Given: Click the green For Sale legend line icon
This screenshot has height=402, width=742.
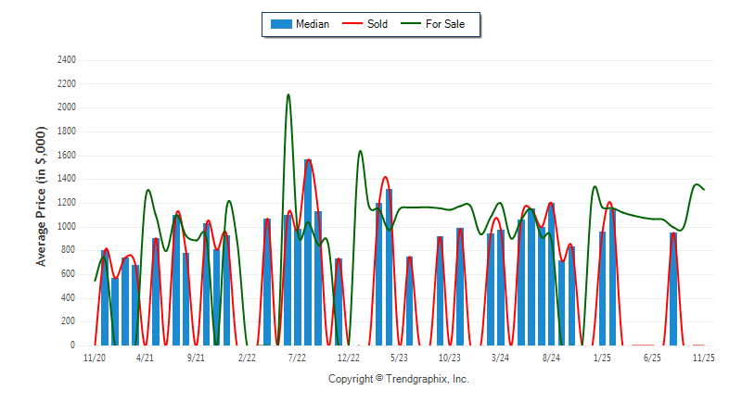Looking at the screenshot, I should [410, 24].
